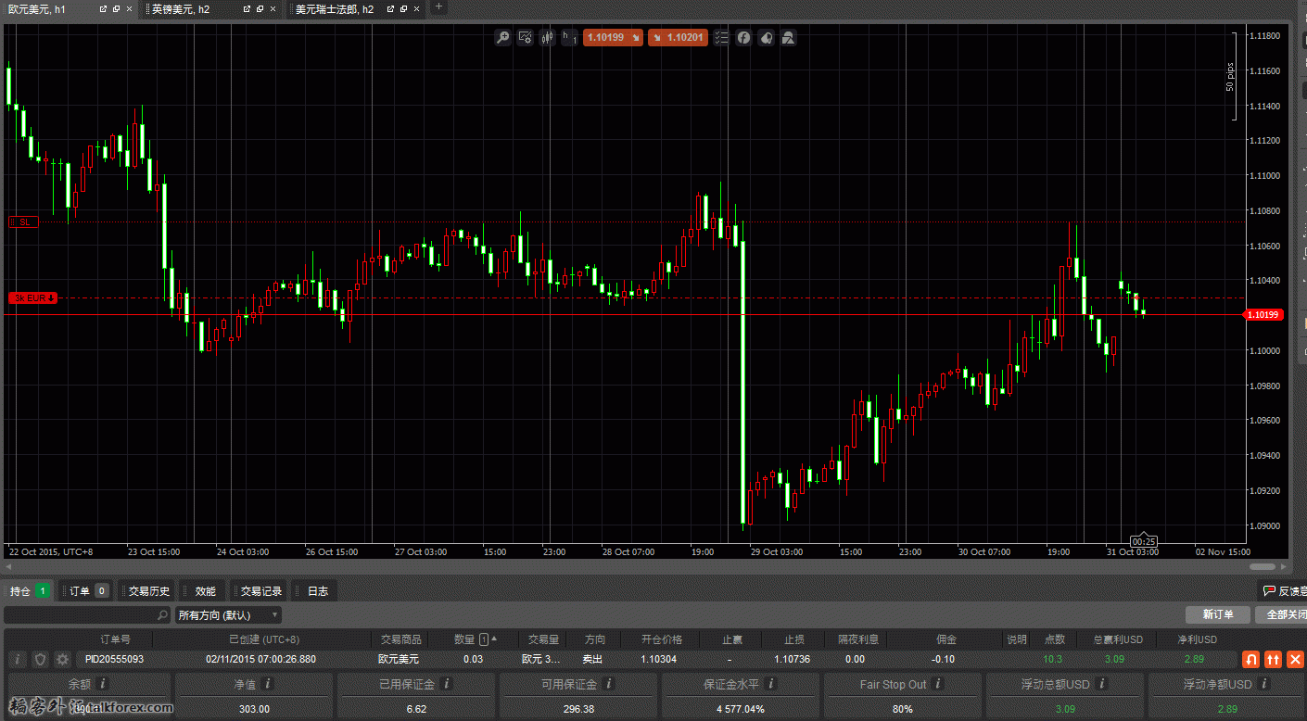This screenshot has width=1307, height=721.
Task: Select position ID PID20555093 cell
Action: pos(114,659)
